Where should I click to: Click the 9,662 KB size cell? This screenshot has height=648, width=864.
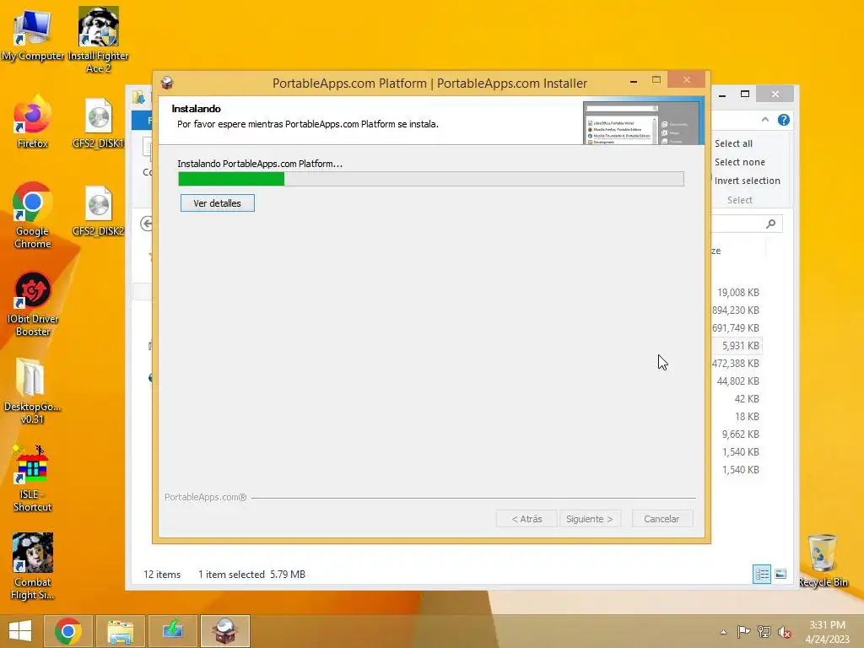coord(741,435)
